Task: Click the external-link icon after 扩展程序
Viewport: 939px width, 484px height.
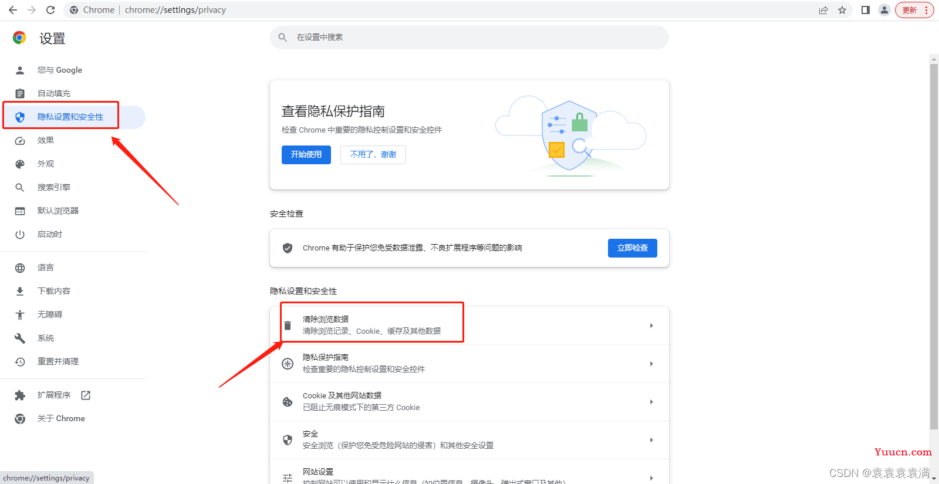Action: pyautogui.click(x=86, y=395)
